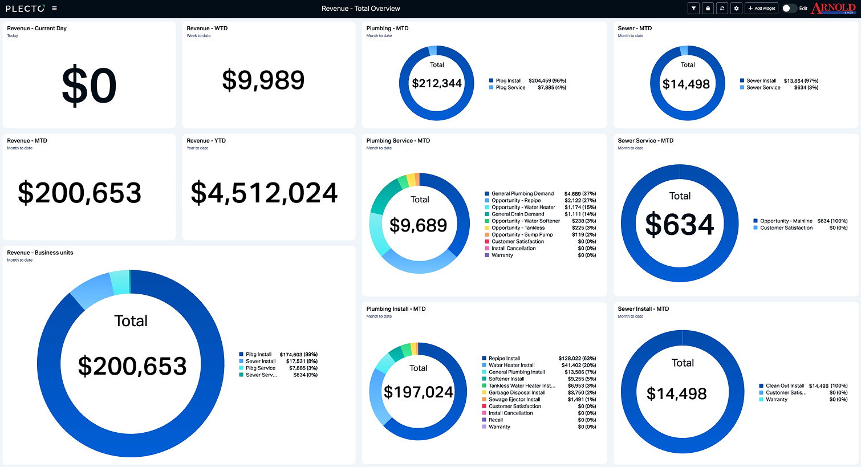Click the Arnold & Sons logo

click(833, 8)
